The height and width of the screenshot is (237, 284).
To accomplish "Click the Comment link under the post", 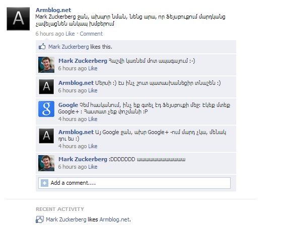I will coord(91,34).
